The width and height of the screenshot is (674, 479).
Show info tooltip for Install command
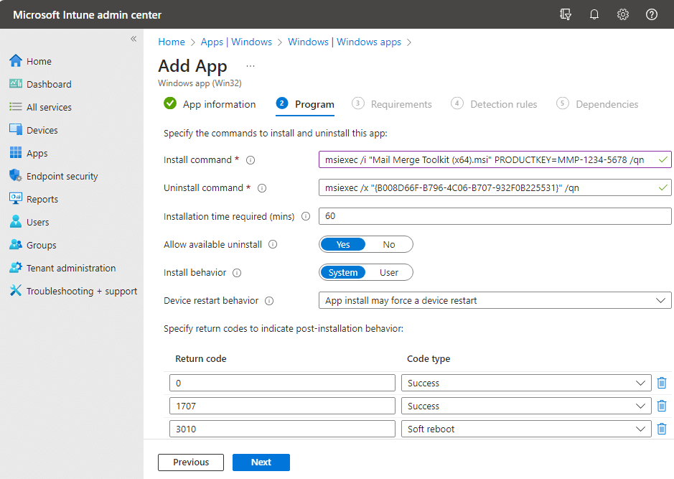point(251,160)
